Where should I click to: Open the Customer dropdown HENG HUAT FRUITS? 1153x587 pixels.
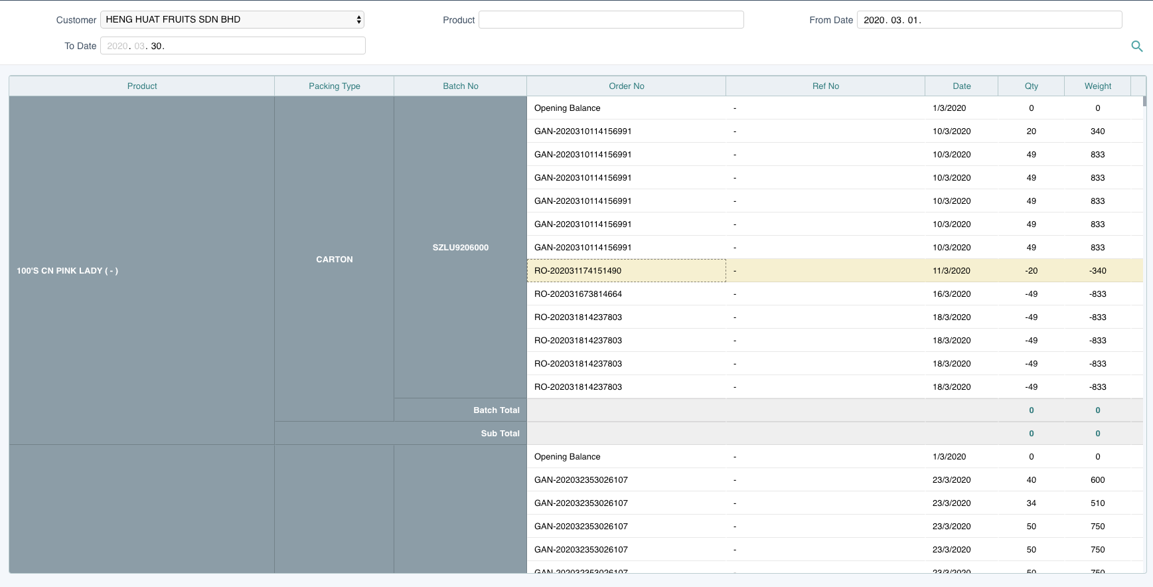(x=232, y=19)
